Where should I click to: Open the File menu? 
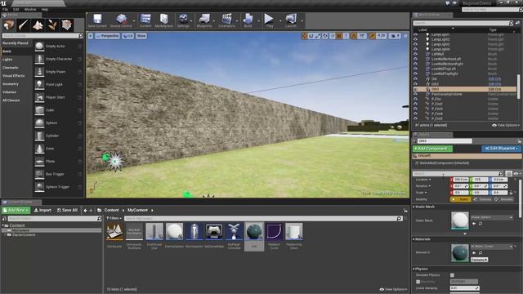point(6,9)
